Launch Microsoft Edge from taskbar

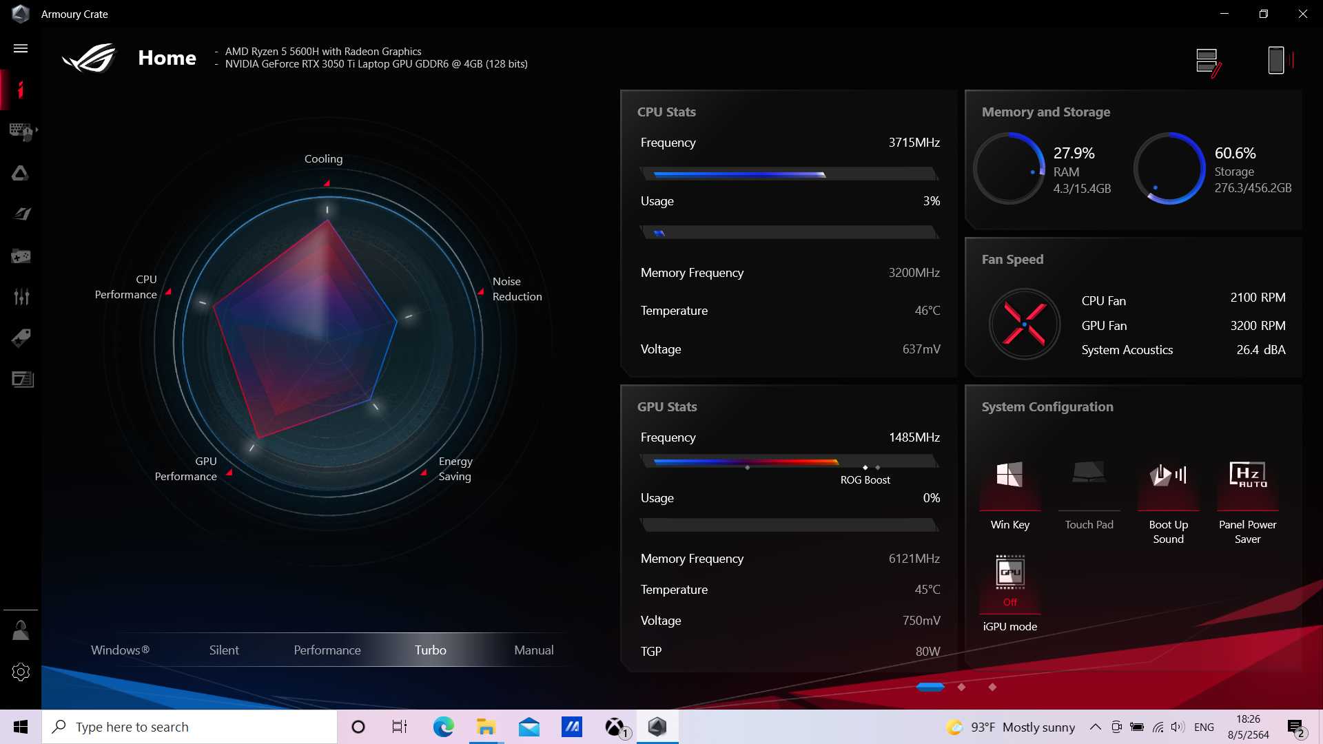443,727
